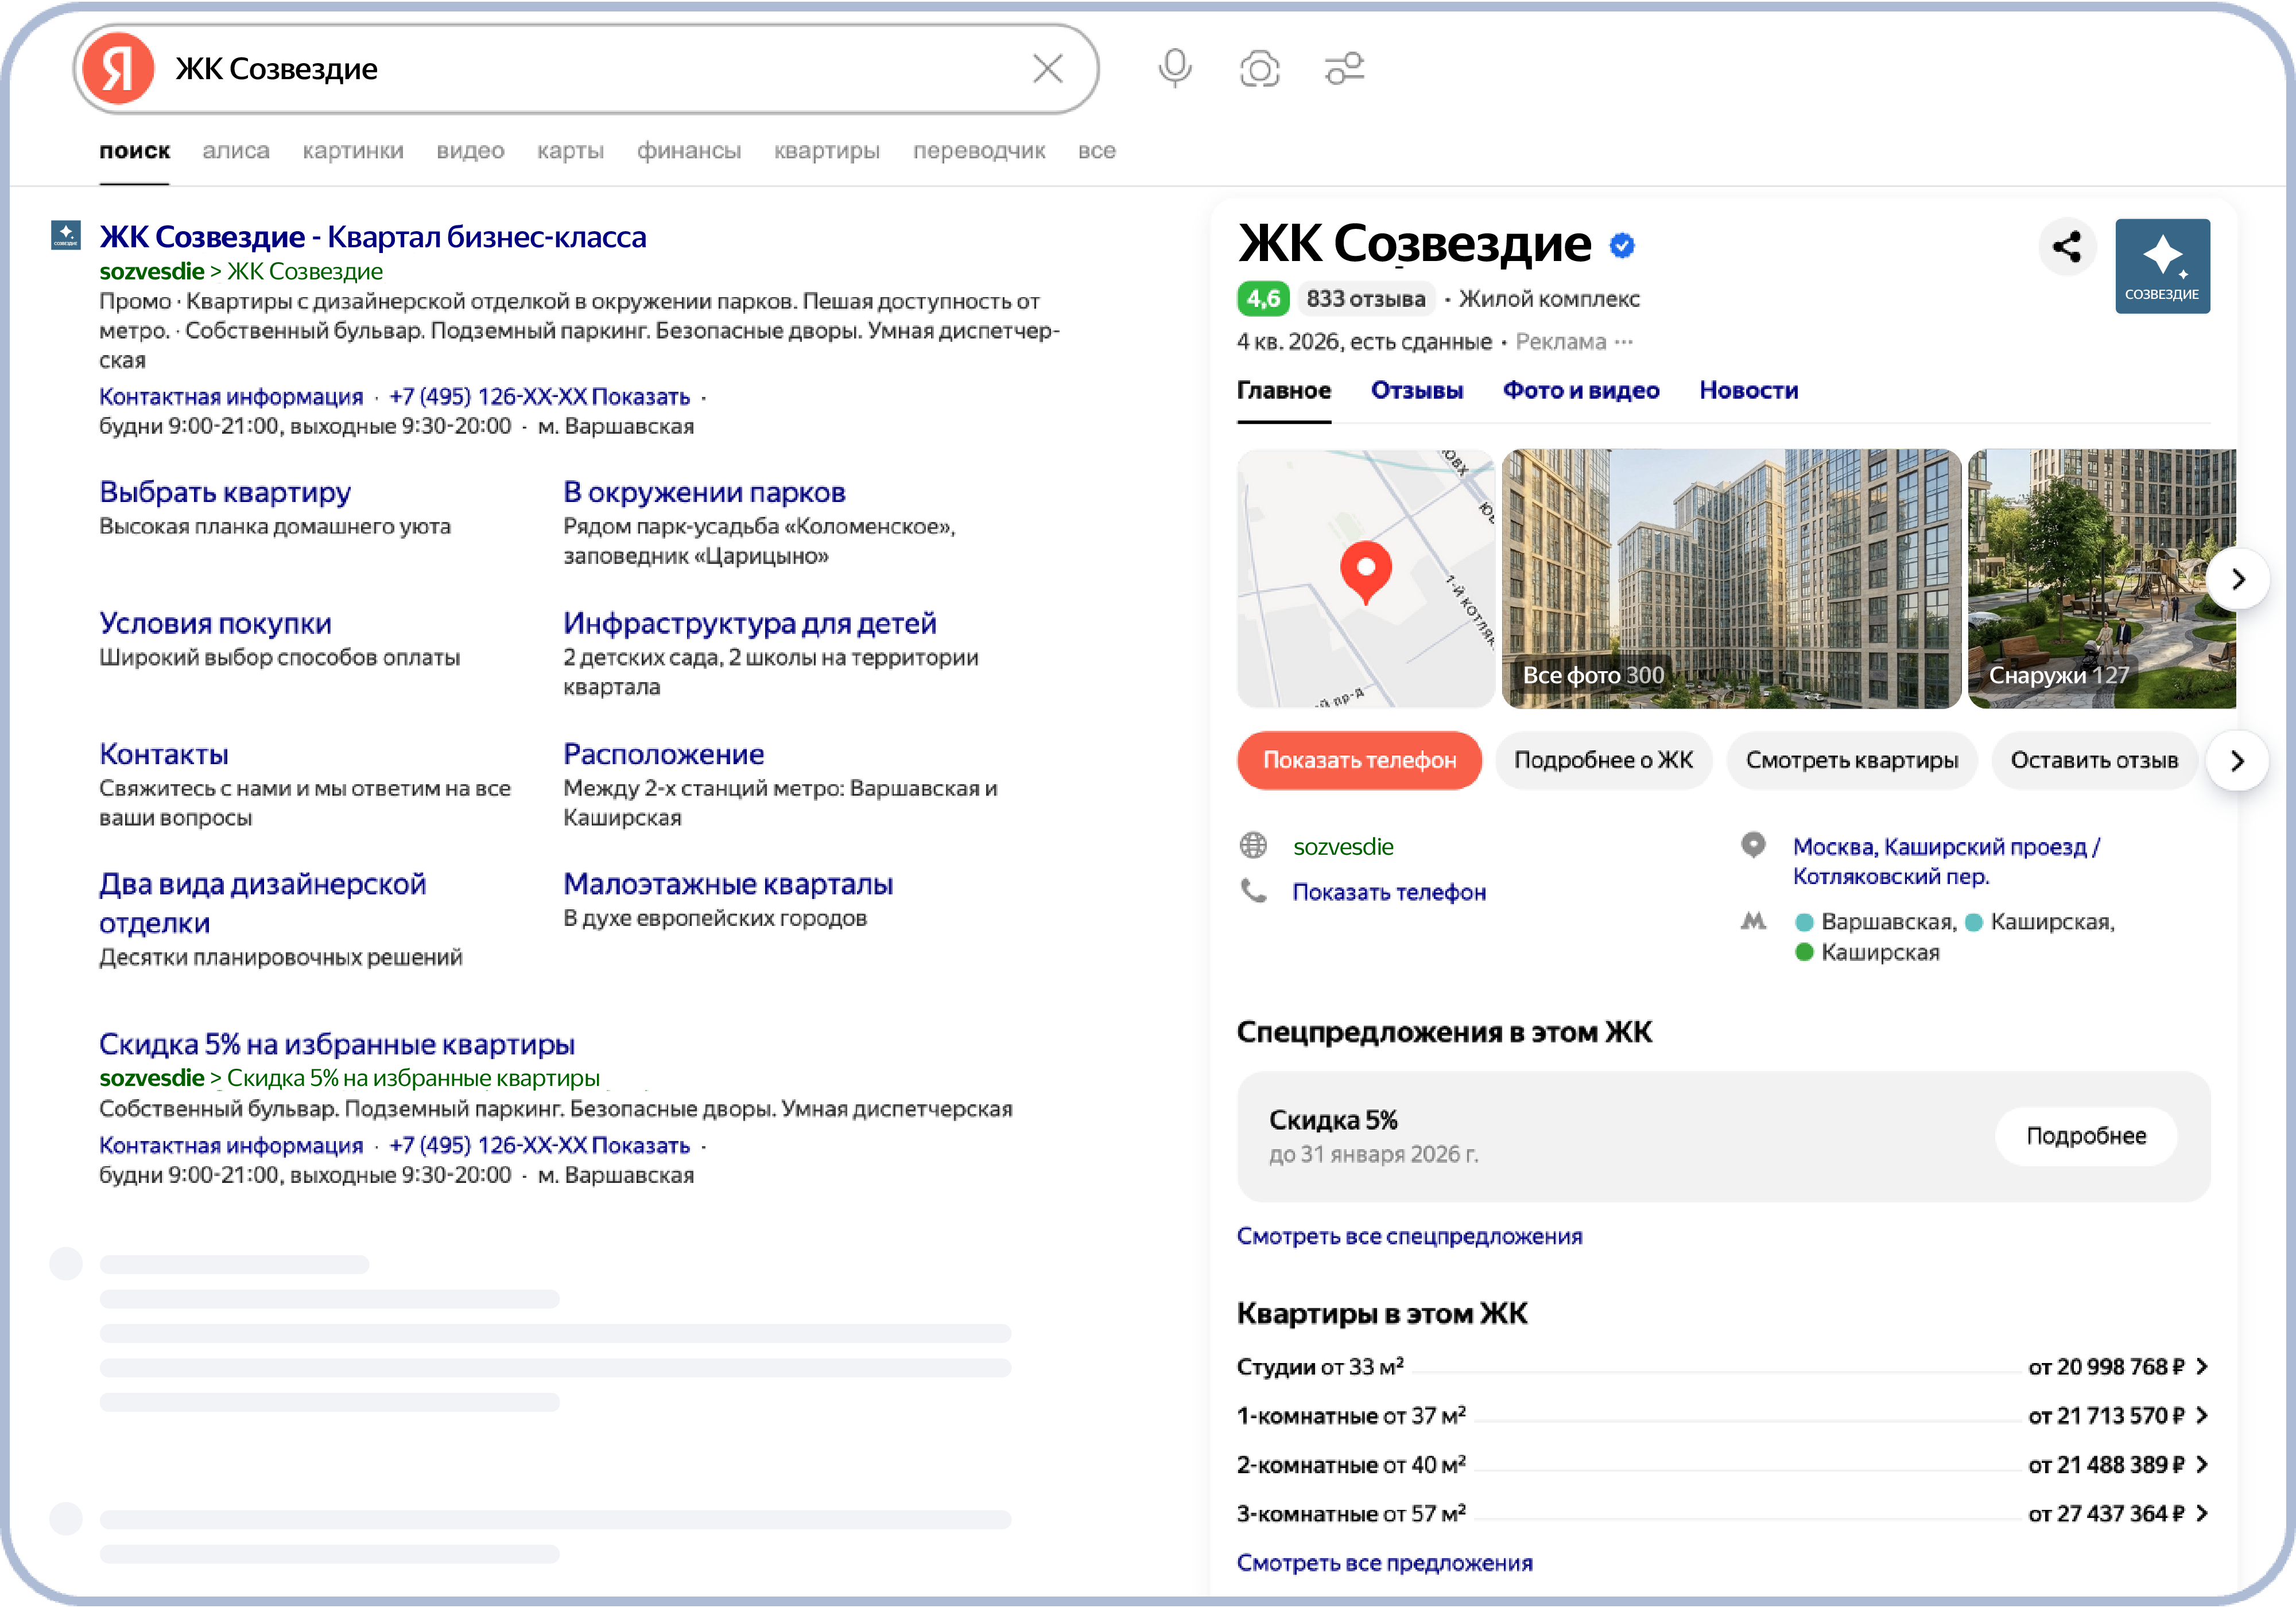Open image search via the camera icon
Image resolution: width=2296 pixels, height=1608 pixels.
point(1259,69)
